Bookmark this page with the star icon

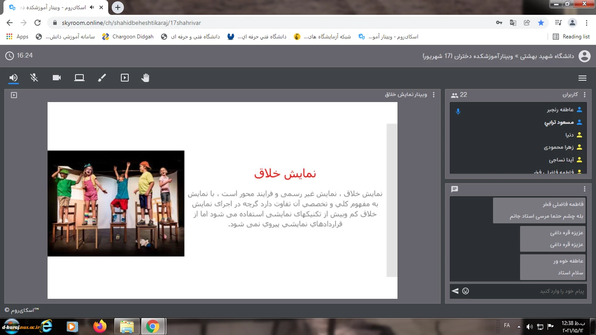pyautogui.click(x=541, y=23)
